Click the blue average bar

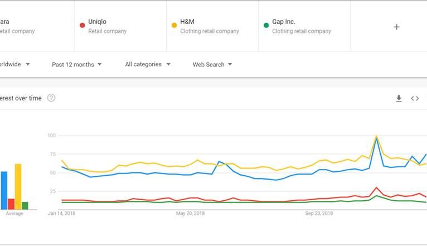[x=4, y=190]
